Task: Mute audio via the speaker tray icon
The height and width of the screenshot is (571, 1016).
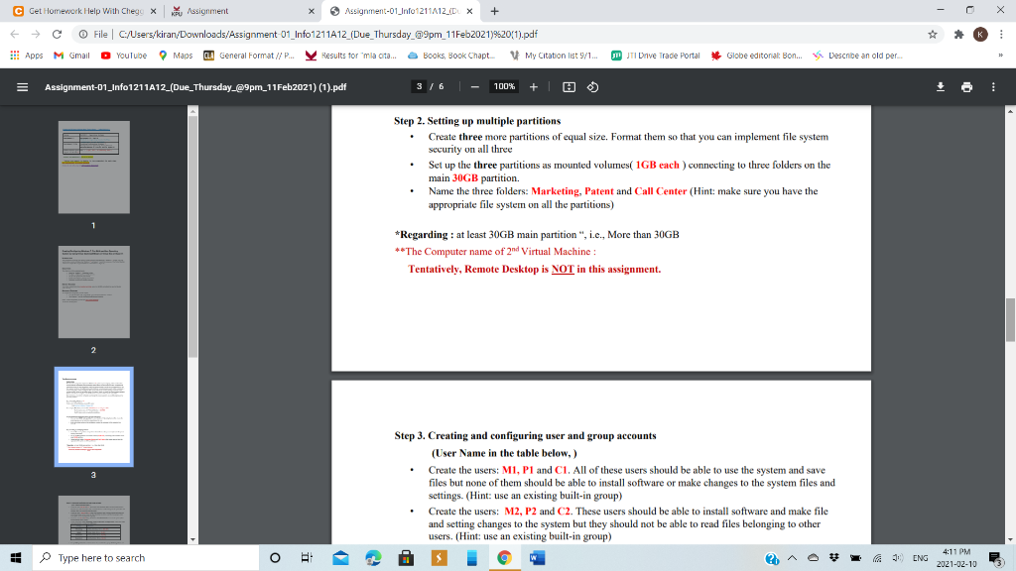Action: click(x=898, y=558)
